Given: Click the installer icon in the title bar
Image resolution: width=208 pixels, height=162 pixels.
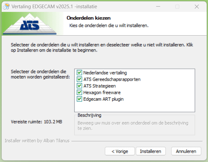Looking at the screenshot, I should (x=6, y=6).
